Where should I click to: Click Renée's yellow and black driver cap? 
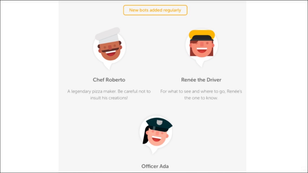pyautogui.click(x=202, y=35)
